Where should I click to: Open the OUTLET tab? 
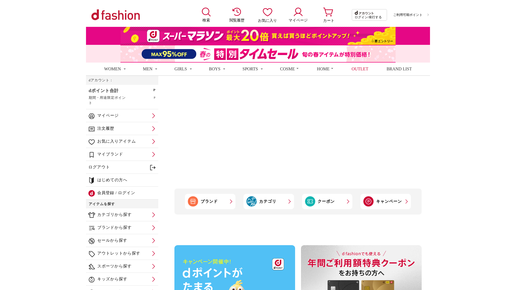360,69
